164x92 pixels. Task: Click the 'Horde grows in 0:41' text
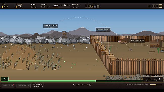point(61,5)
